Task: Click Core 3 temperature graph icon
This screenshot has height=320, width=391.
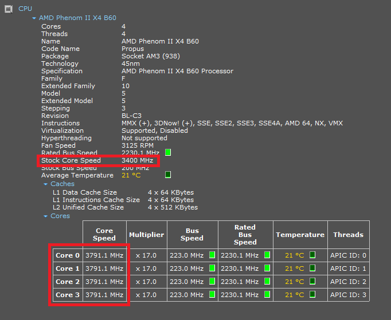Action: (x=312, y=294)
